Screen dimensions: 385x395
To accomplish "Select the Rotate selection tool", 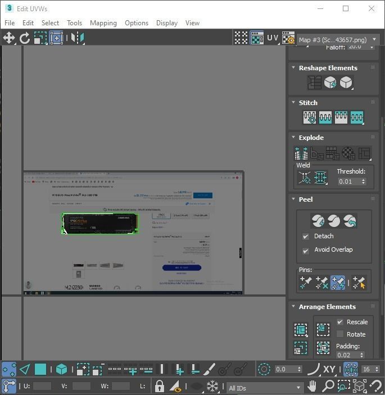I will (x=24, y=38).
